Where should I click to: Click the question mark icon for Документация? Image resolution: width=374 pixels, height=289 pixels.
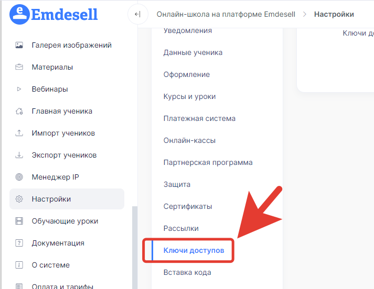(19, 243)
